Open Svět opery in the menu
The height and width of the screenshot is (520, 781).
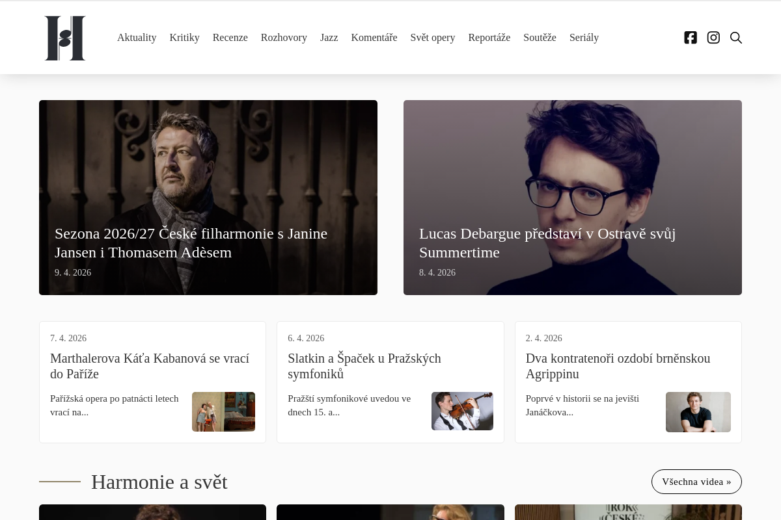pyautogui.click(x=432, y=38)
